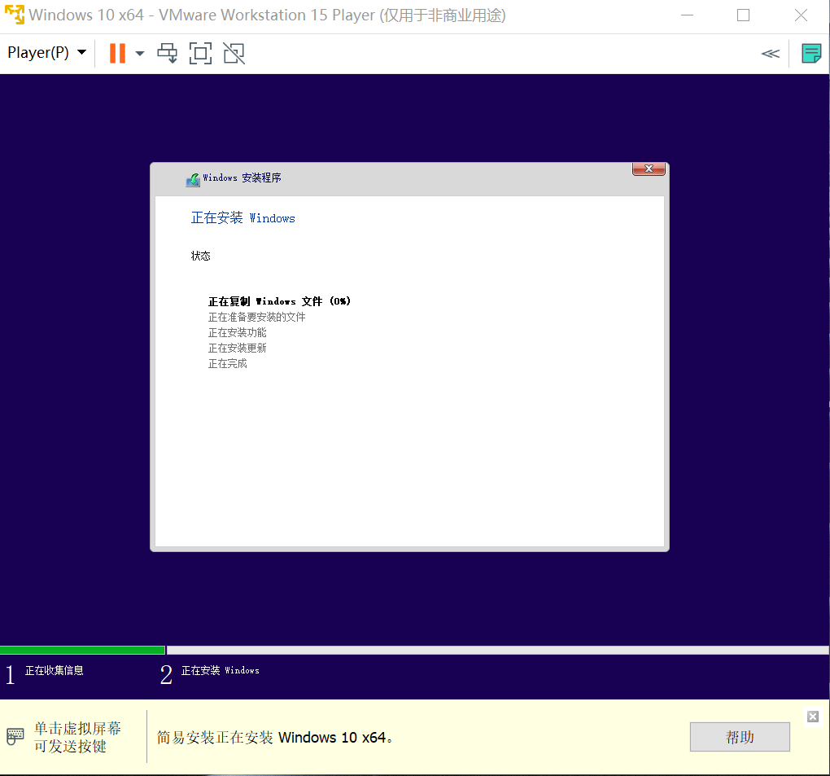Click the Windows 安装程序 dialog title
Screen dimensions: 830x776
[242, 178]
